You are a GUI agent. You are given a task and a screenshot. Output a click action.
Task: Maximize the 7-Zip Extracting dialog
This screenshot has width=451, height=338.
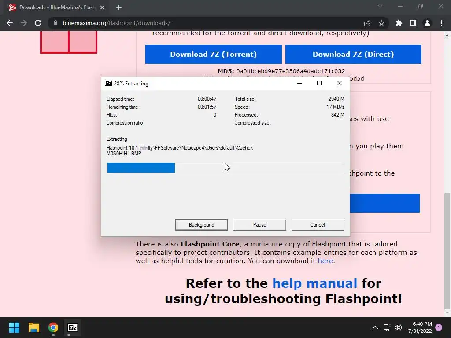(x=319, y=83)
